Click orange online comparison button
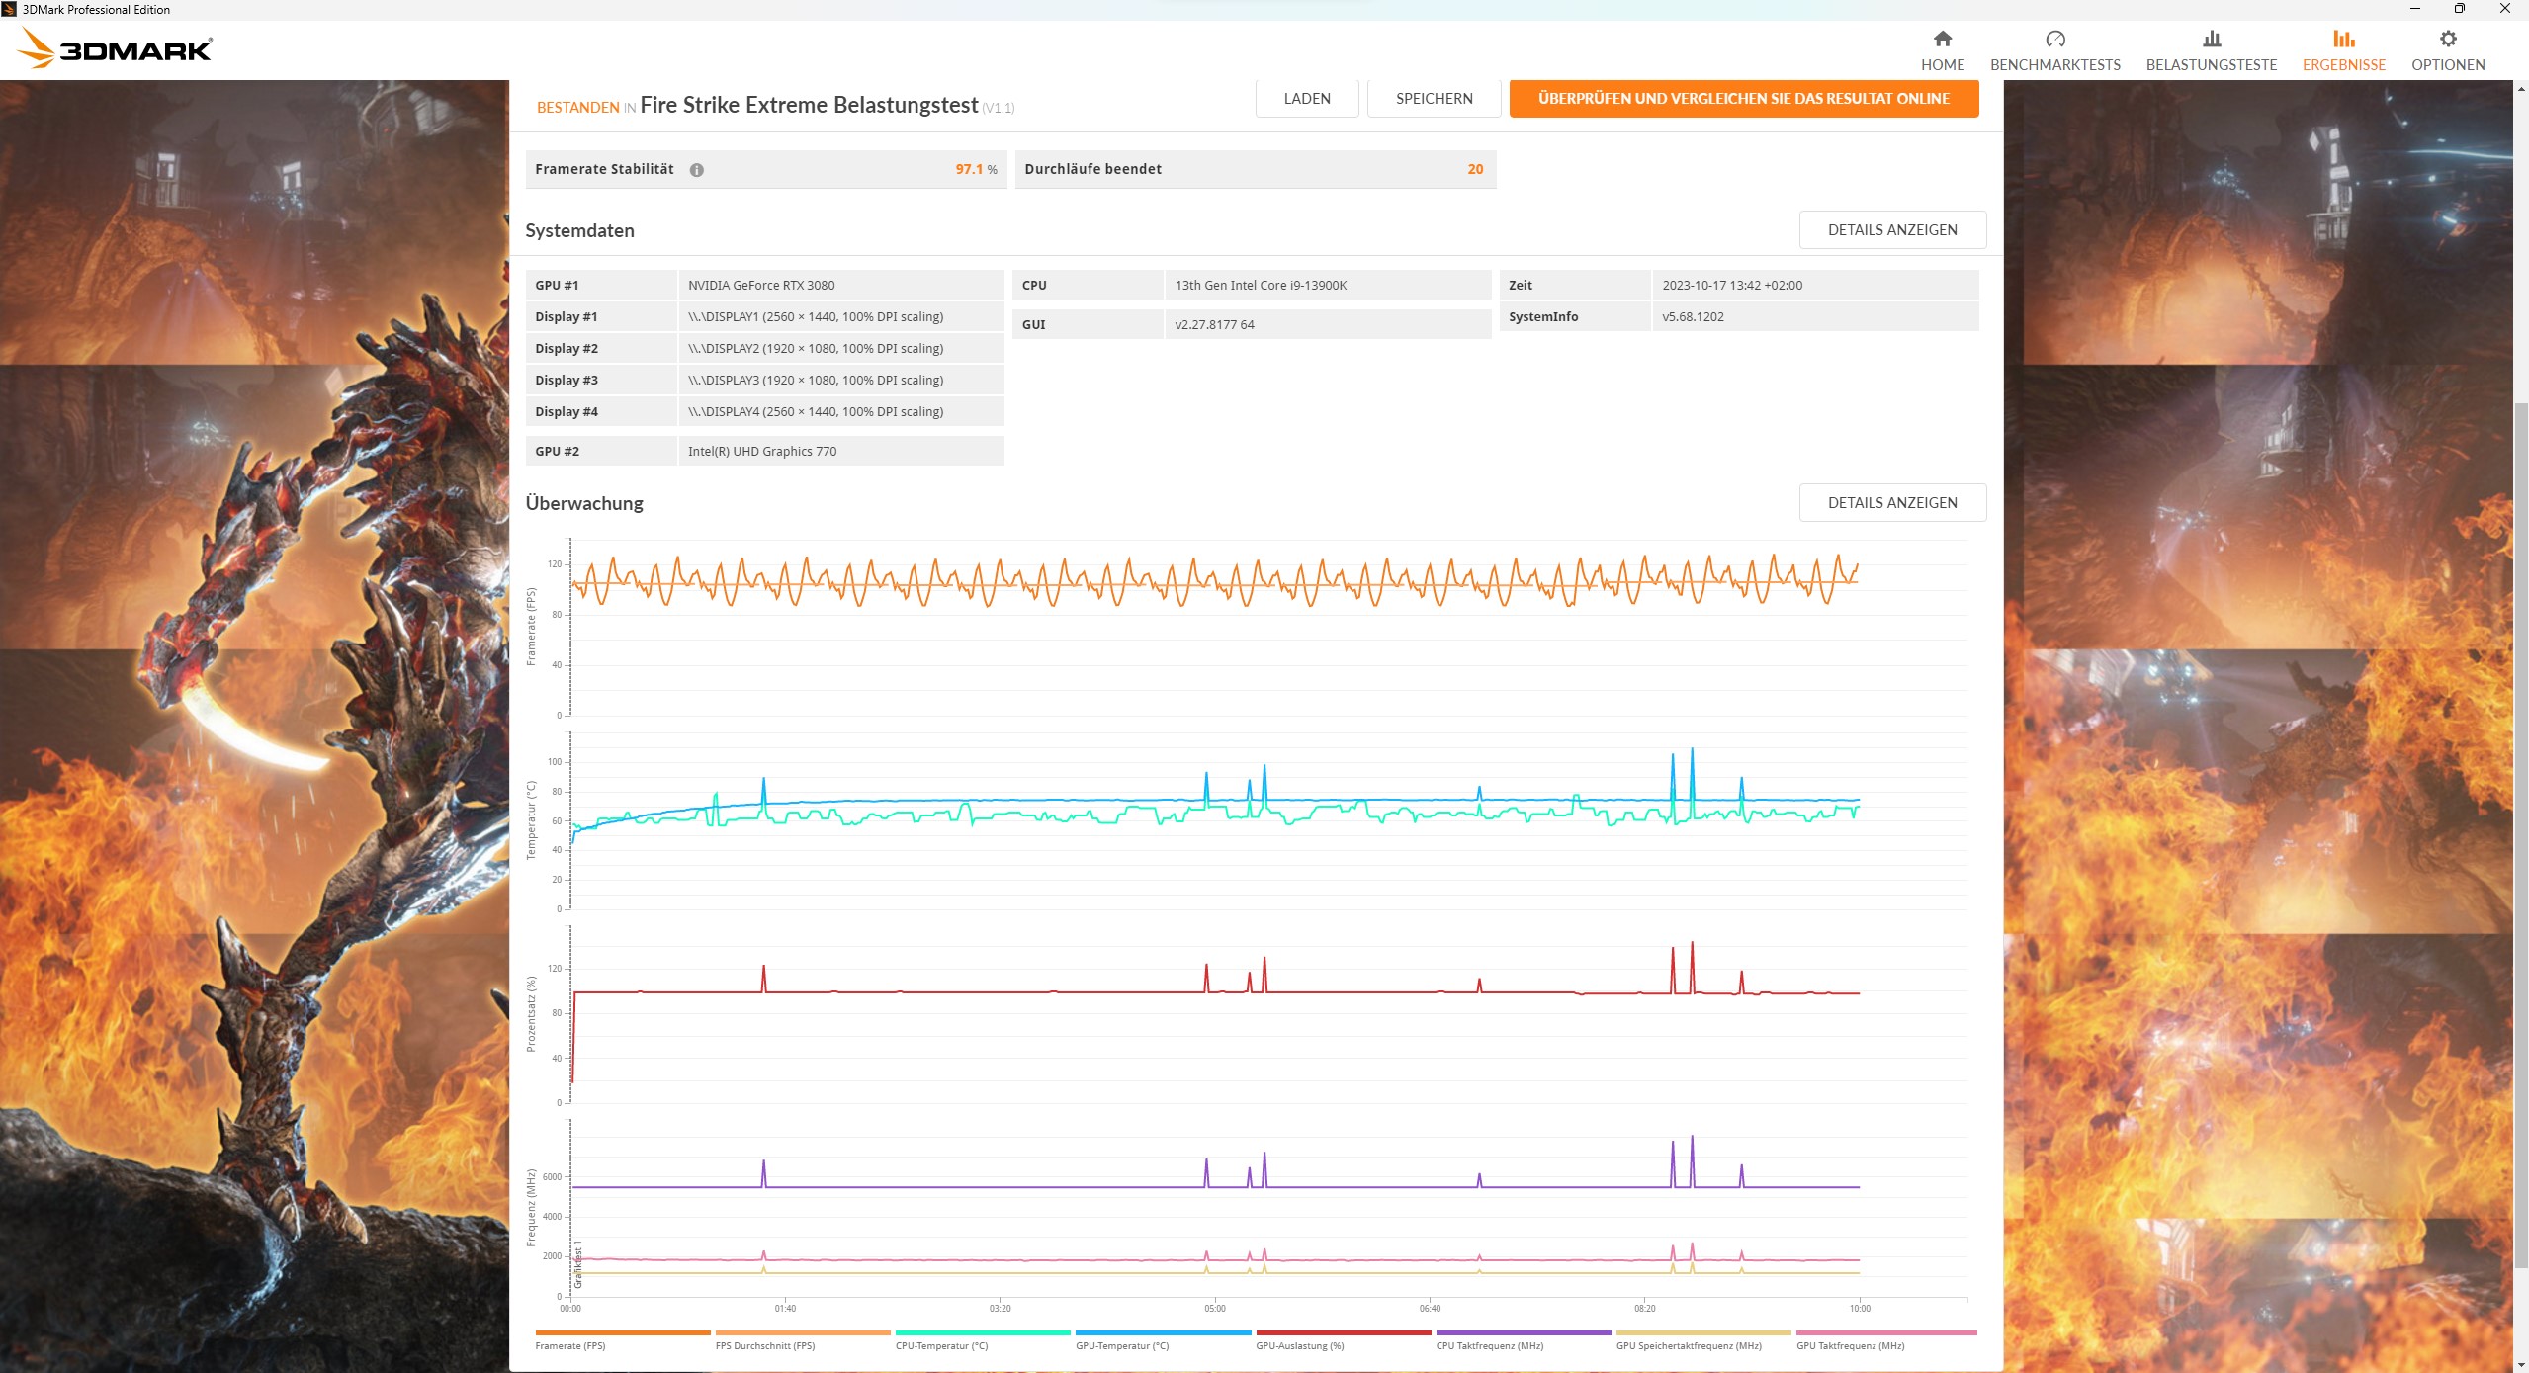Image resolution: width=2529 pixels, height=1373 pixels. [x=1743, y=99]
